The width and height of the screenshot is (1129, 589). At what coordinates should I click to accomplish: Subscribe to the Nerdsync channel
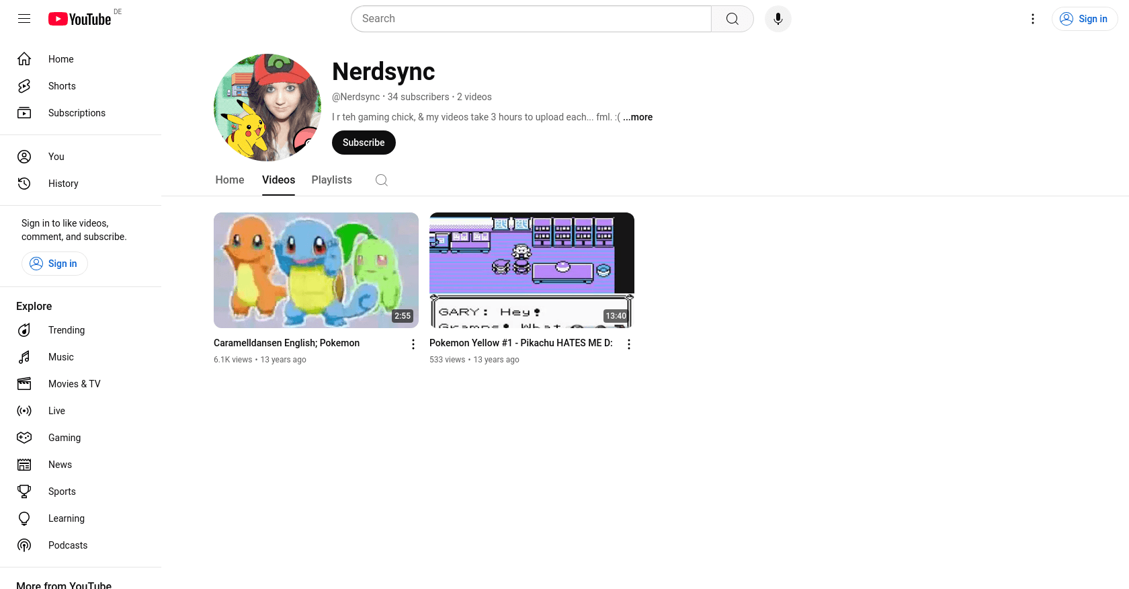pyautogui.click(x=363, y=143)
